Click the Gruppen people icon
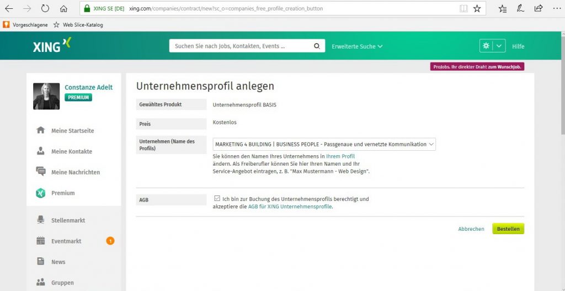 [41, 282]
